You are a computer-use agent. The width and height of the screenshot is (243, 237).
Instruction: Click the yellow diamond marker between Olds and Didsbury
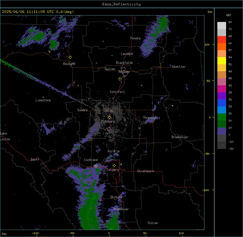point(109,117)
